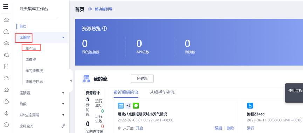Screen dimensions: 303x133
Task: Click 编辑 on the weather flow card
Action: (x=218, y=128)
